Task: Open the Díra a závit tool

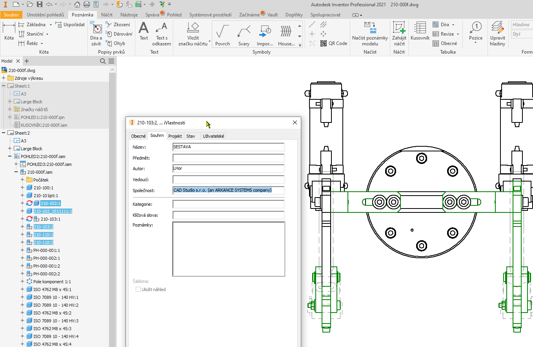Action: point(96,37)
